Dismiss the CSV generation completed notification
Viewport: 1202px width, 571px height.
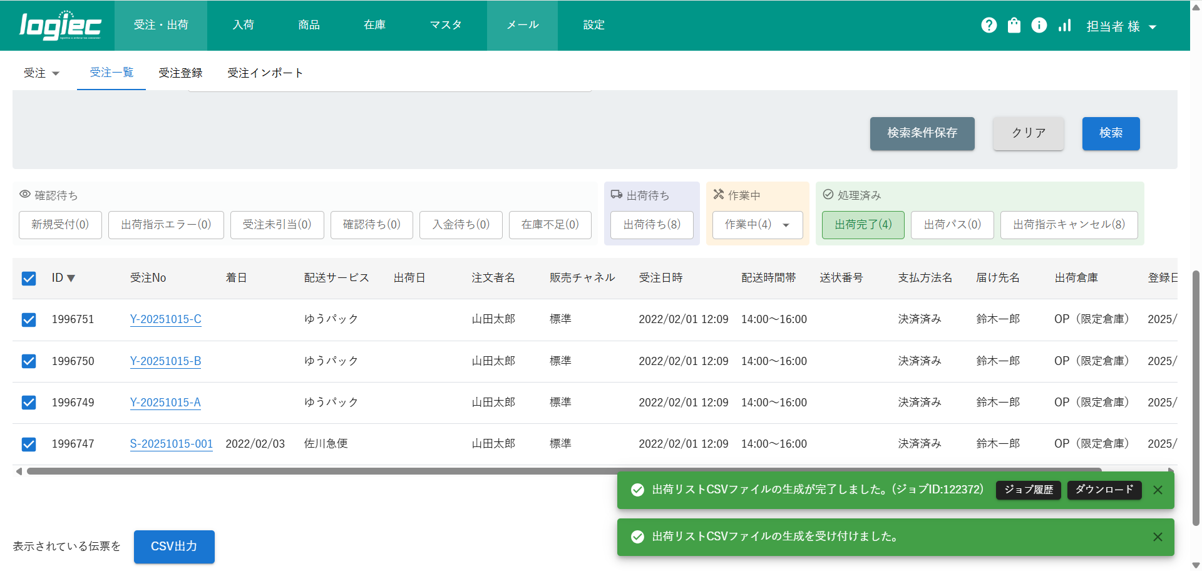coord(1158,490)
